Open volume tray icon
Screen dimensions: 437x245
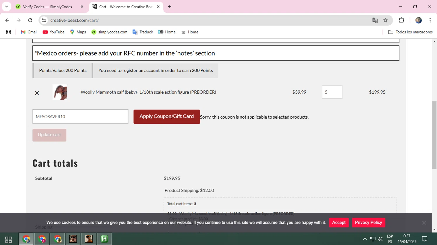380,239
